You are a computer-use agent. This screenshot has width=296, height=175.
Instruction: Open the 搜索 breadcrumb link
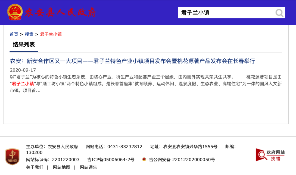29,34
